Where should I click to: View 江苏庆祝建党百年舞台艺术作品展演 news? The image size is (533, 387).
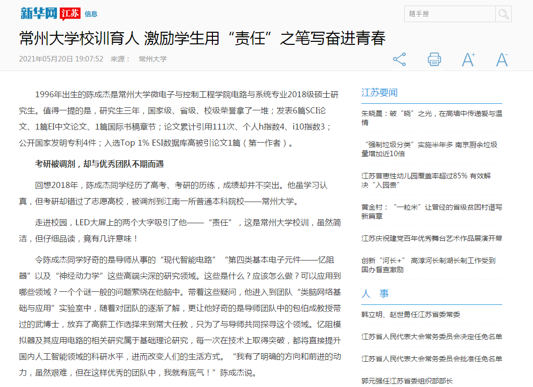point(431,238)
